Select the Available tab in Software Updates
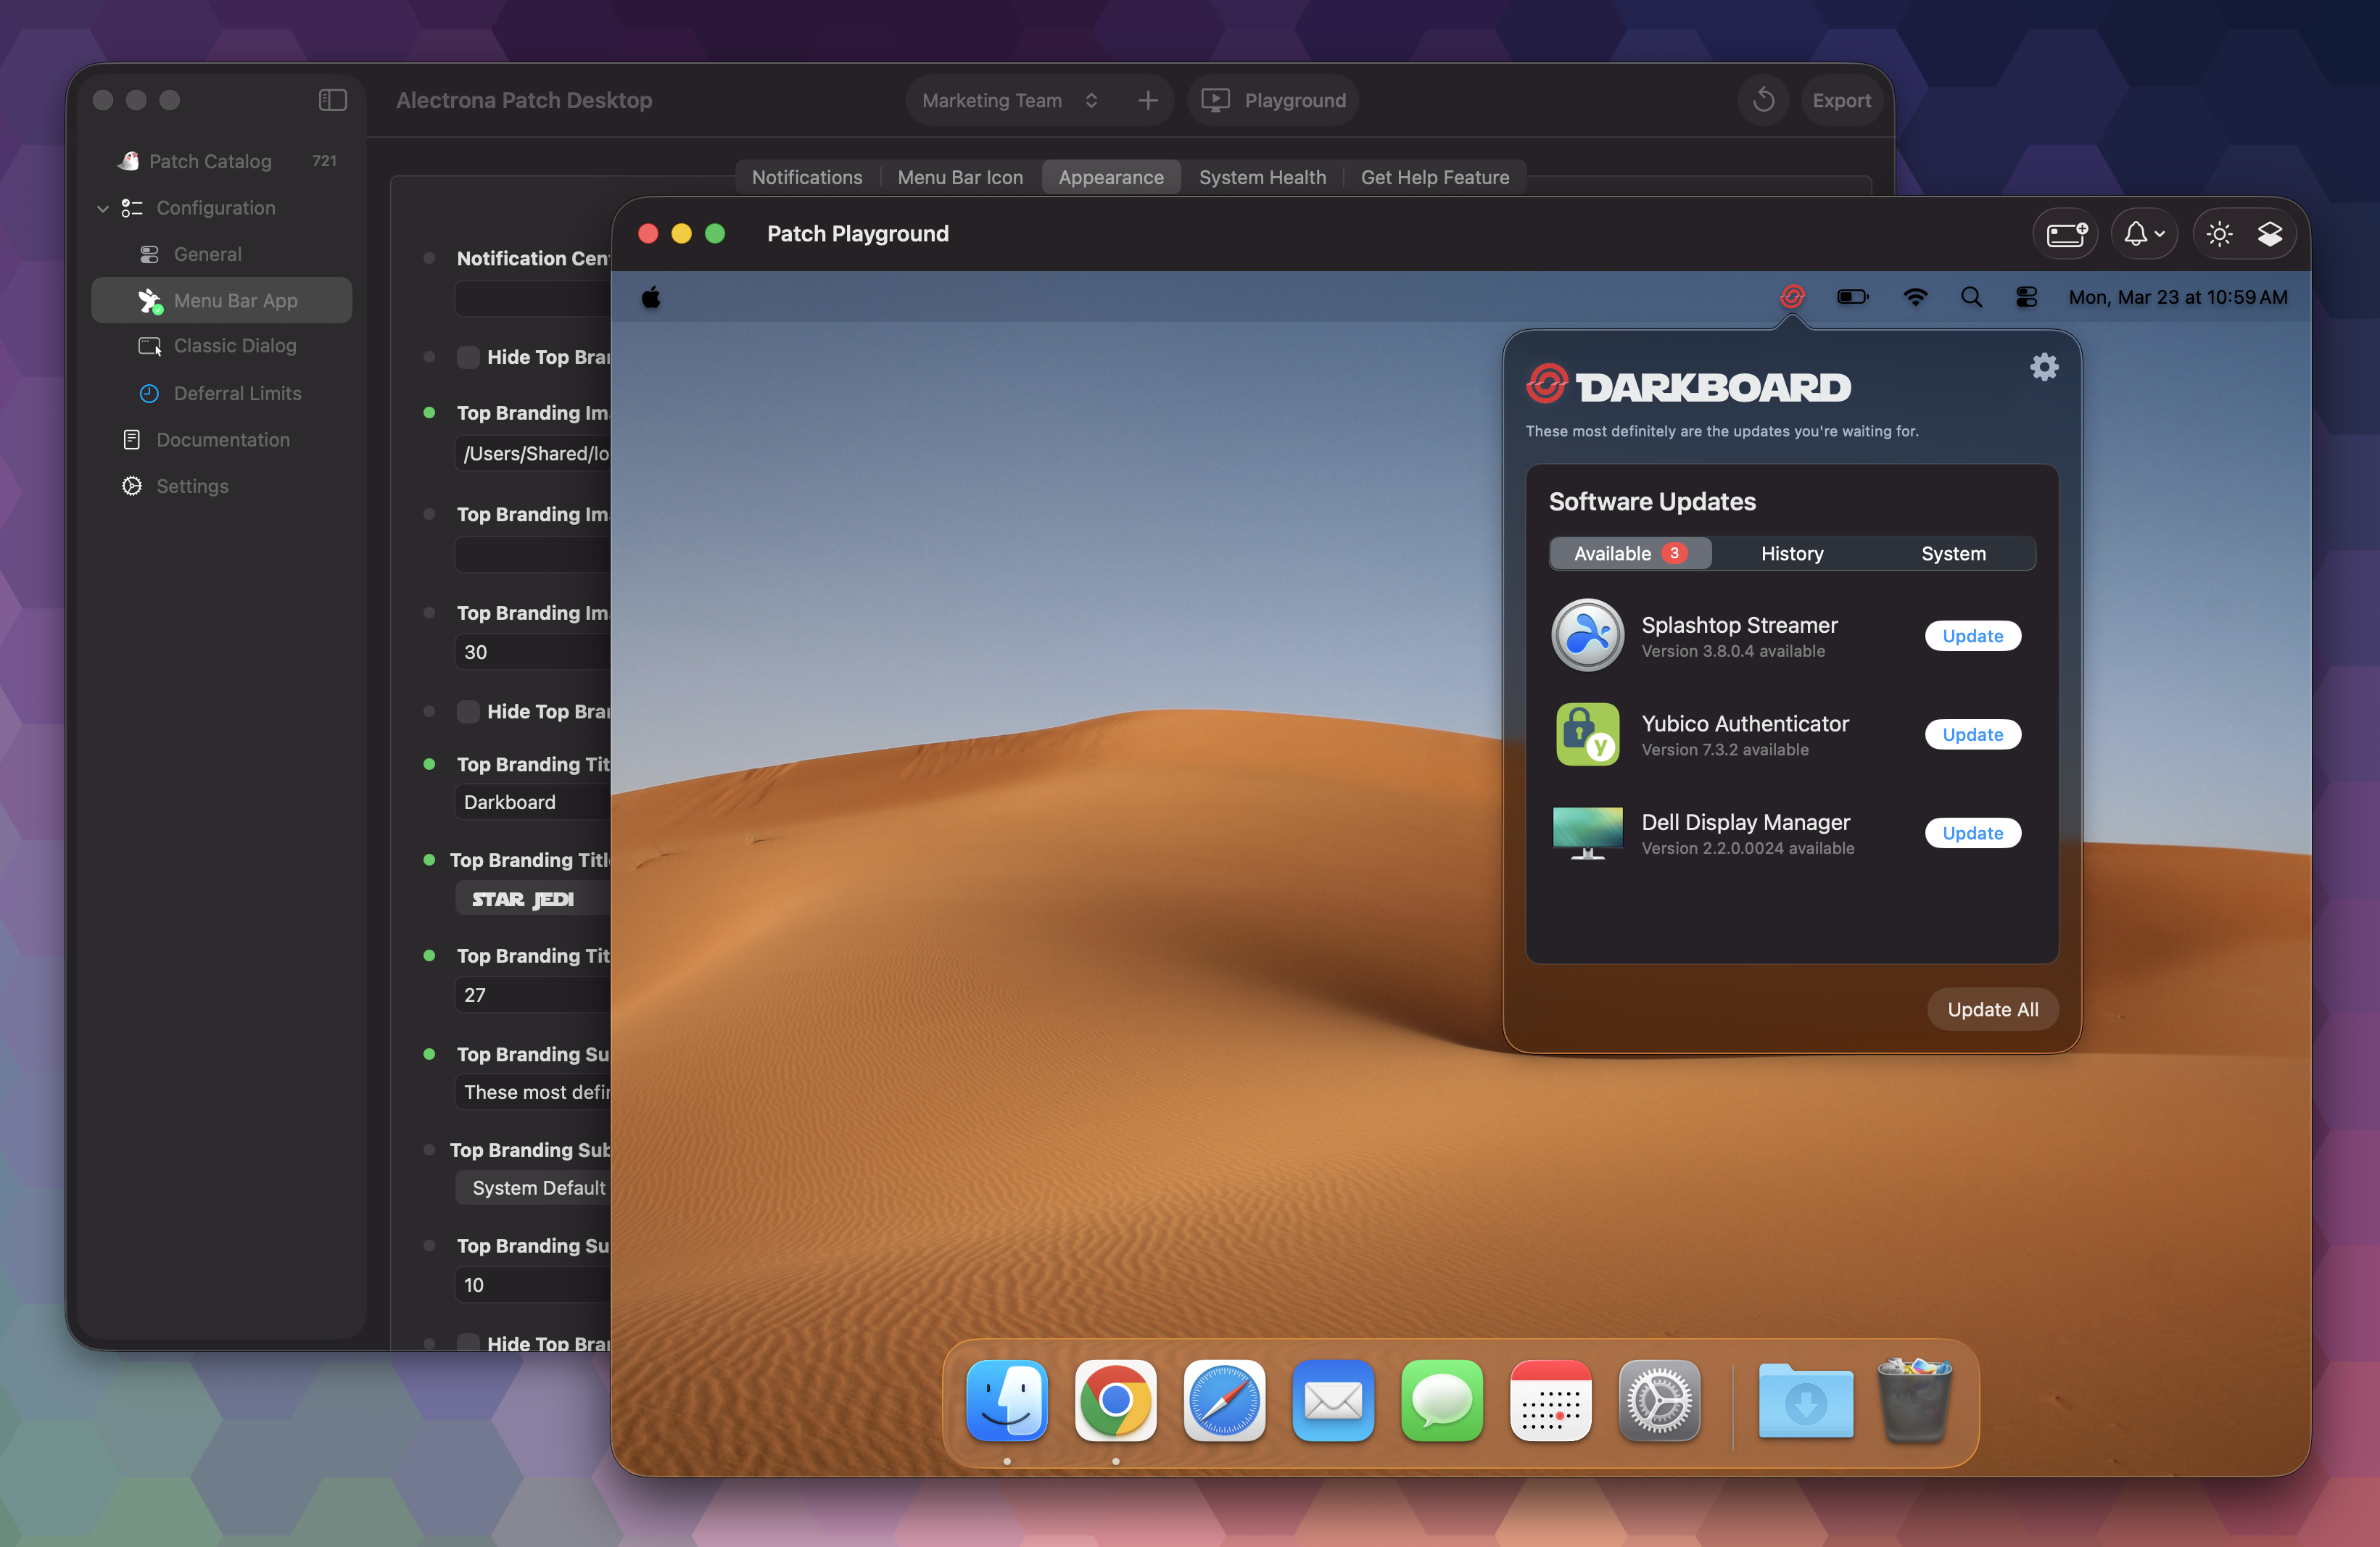The image size is (2380, 1547). coord(1630,554)
